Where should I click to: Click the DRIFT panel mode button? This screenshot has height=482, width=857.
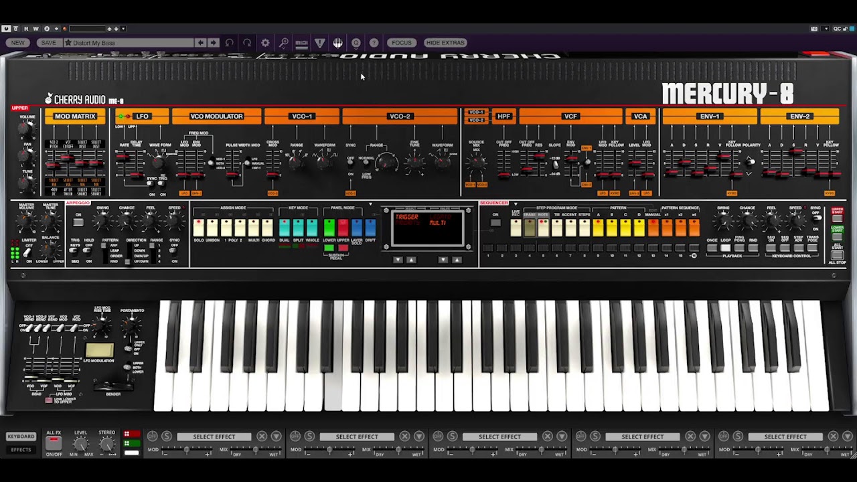pyautogui.click(x=370, y=228)
